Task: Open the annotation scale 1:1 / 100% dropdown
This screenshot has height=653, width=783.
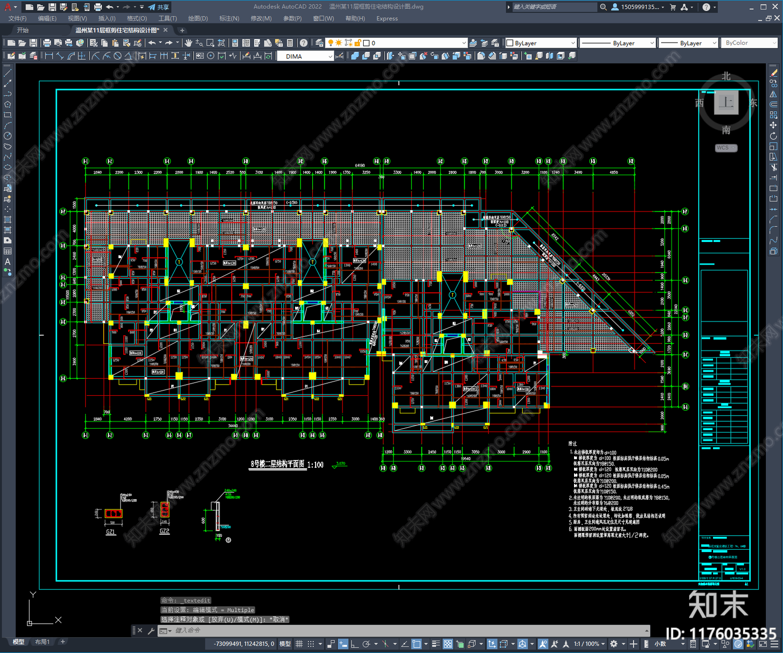Action: [589, 644]
